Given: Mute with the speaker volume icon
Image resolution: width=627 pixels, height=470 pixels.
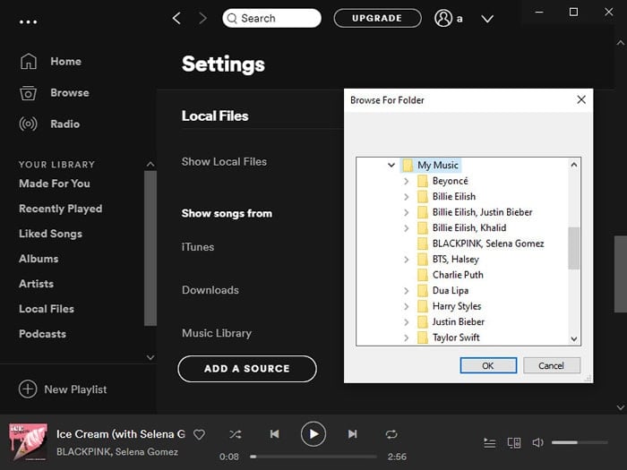Looking at the screenshot, I should click(x=537, y=442).
